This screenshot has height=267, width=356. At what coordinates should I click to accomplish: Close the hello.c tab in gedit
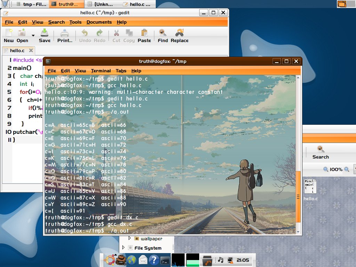pyautogui.click(x=31, y=50)
